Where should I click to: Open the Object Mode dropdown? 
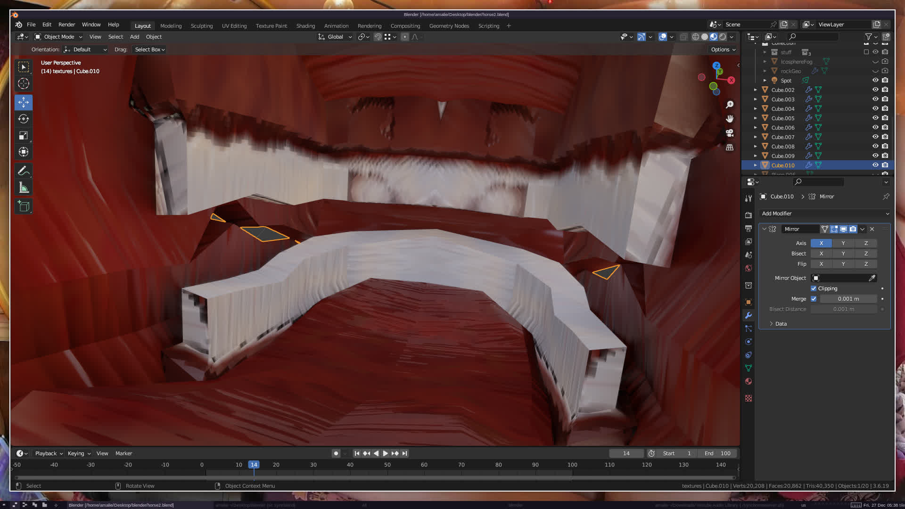coord(58,37)
